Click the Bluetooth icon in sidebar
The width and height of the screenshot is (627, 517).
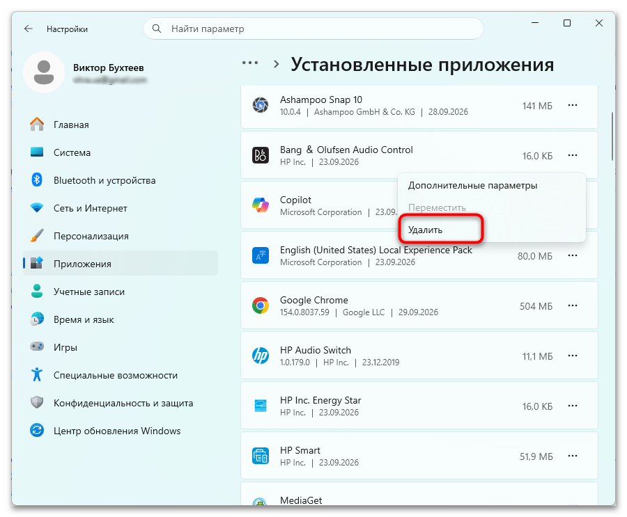pyautogui.click(x=37, y=180)
